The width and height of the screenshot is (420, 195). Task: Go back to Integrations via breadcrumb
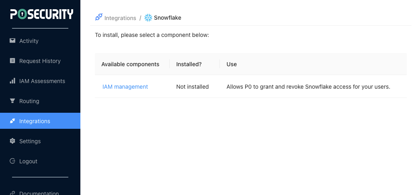coord(120,18)
